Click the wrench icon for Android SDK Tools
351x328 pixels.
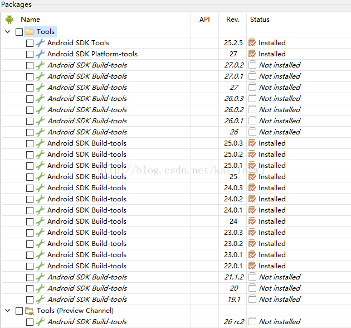40,43
